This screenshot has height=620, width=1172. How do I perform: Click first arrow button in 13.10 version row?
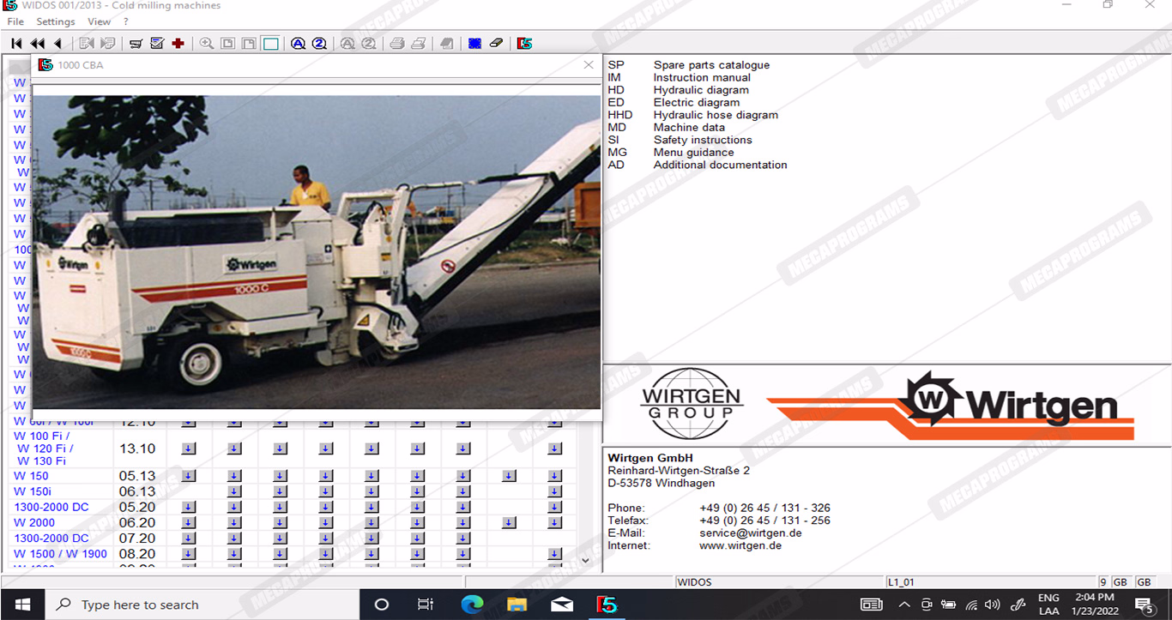click(189, 448)
